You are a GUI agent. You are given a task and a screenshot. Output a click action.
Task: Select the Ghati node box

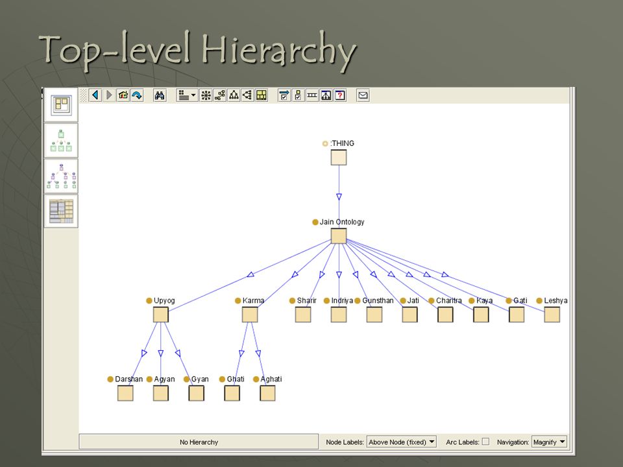[x=232, y=393]
